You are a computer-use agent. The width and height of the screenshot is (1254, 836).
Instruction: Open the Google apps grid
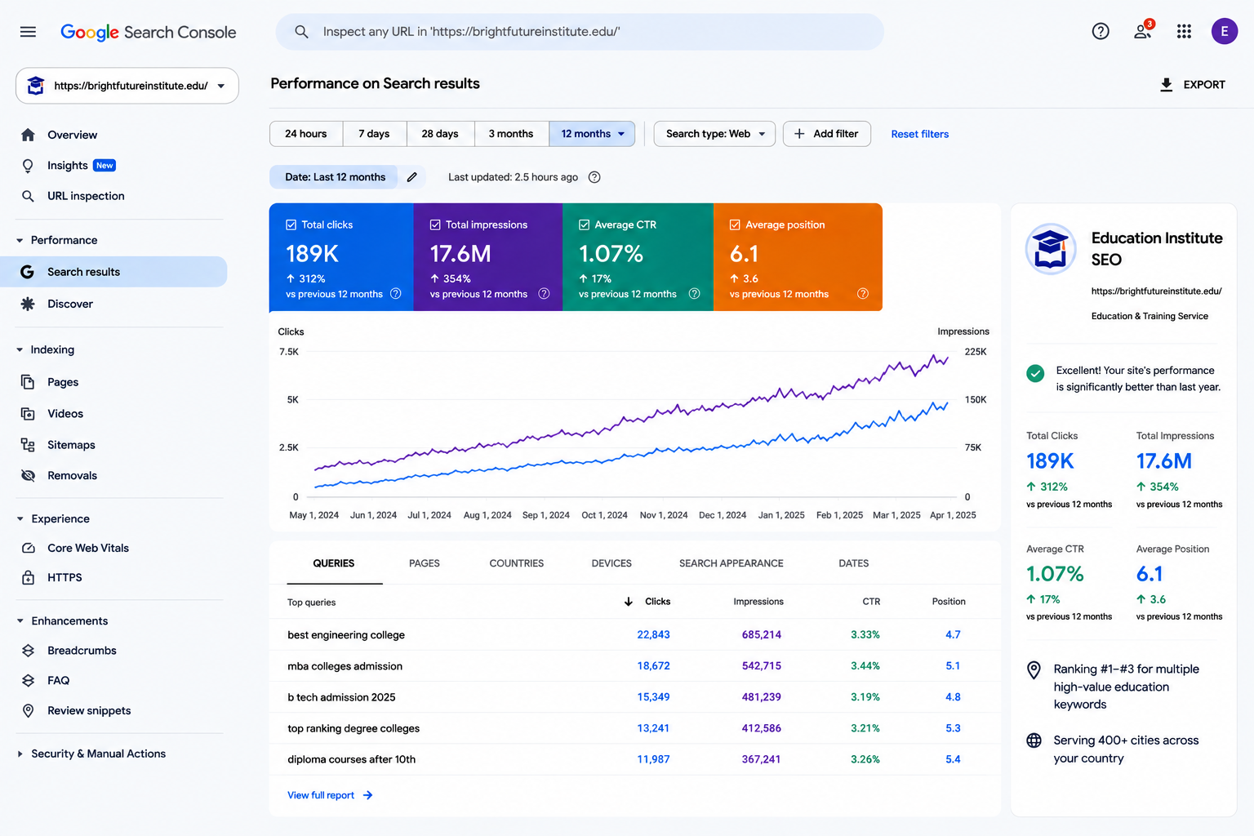1184,32
